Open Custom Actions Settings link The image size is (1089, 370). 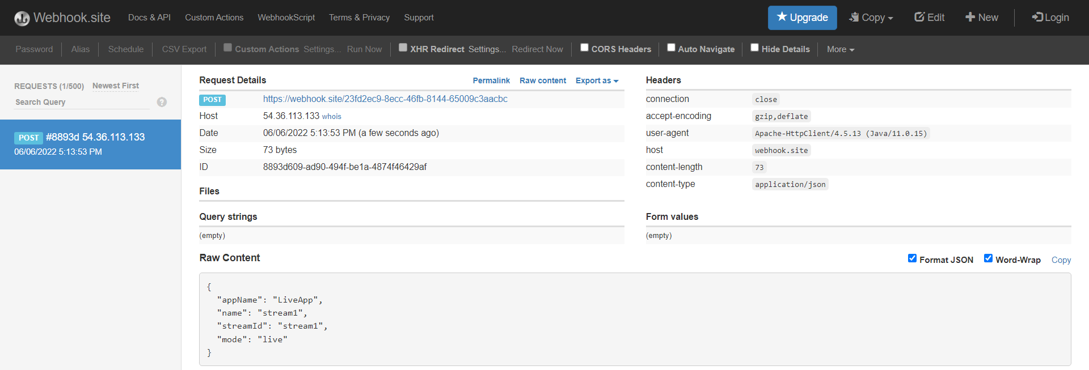[322, 49]
